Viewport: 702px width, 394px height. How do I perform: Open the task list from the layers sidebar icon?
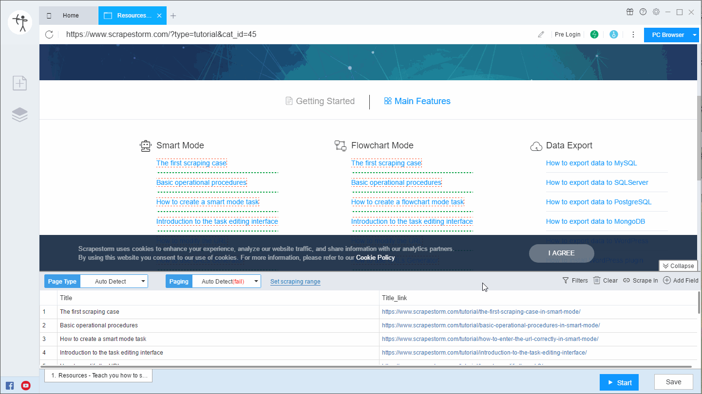pyautogui.click(x=19, y=114)
